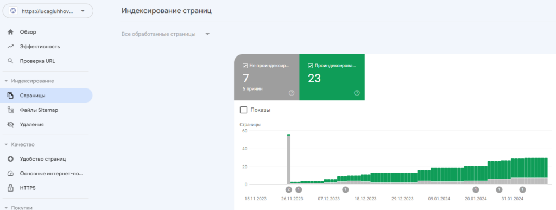Click the Эффективность trend-line icon
The height and width of the screenshot is (210, 556).
coord(10,46)
